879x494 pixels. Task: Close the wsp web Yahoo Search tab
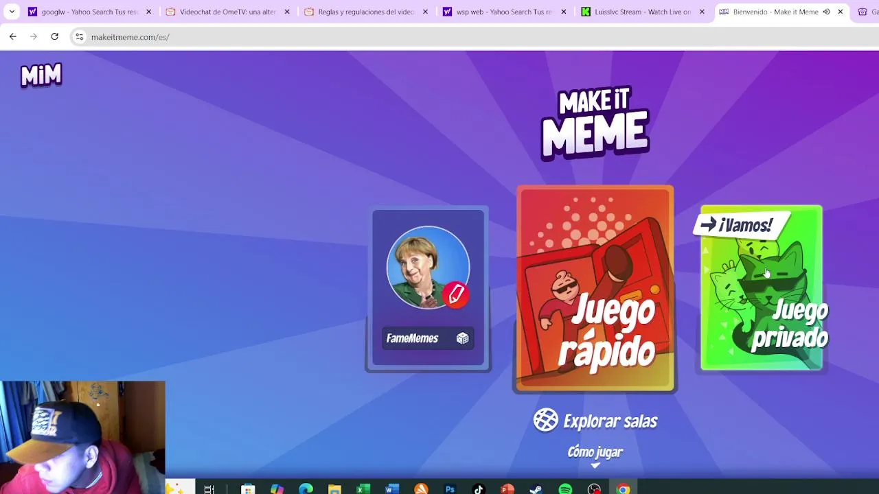click(x=564, y=12)
